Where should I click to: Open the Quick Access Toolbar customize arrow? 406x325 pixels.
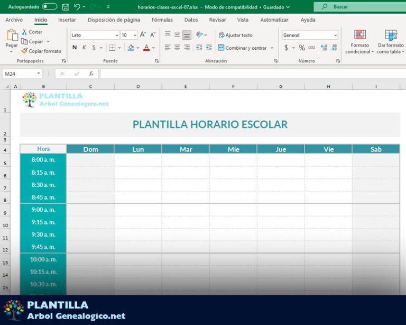point(108,7)
